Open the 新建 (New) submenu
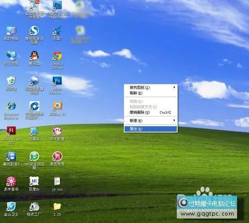249x223 pixels. 151,120
